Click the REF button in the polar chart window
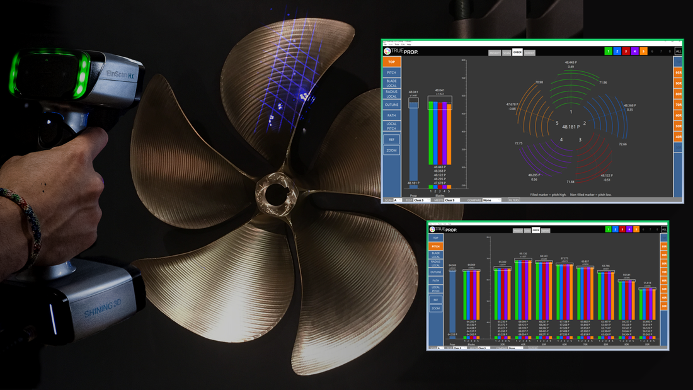 click(x=391, y=139)
